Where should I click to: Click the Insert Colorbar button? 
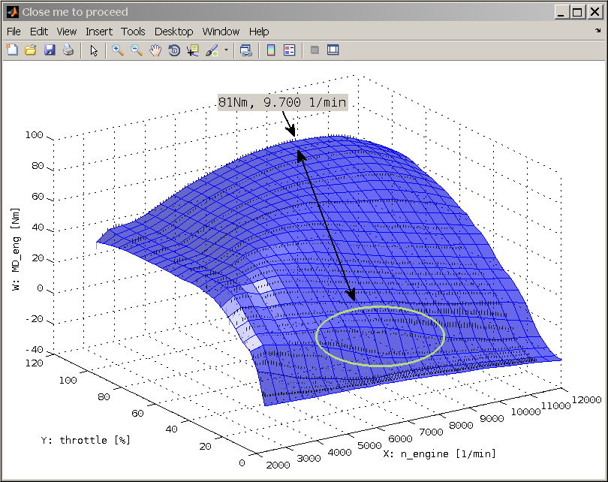[x=271, y=50]
